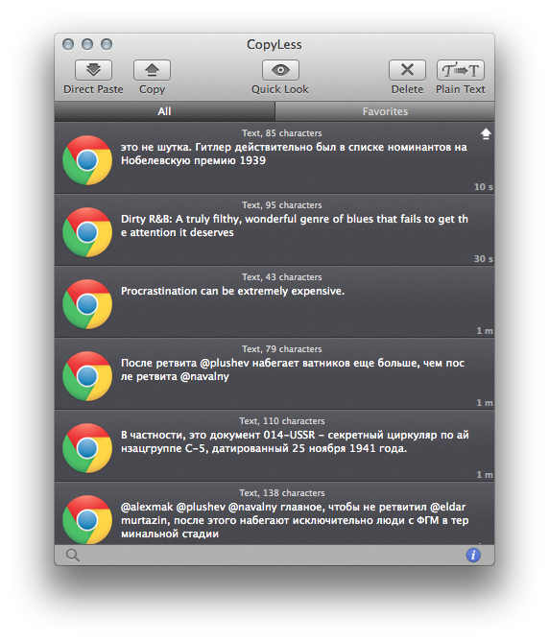Select the Dirty R&B text clip
Viewport: 549px width, 641px height.
point(274,230)
